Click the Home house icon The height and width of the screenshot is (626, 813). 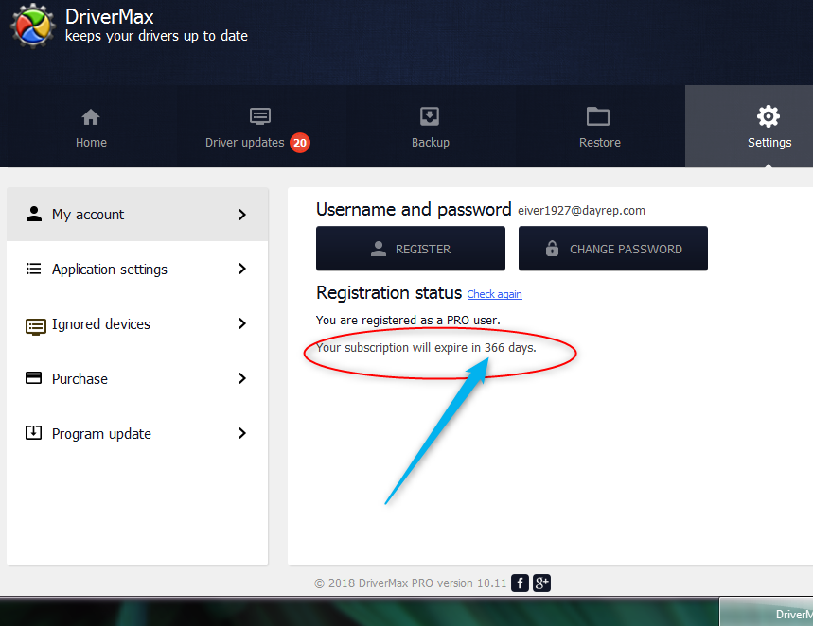click(91, 117)
